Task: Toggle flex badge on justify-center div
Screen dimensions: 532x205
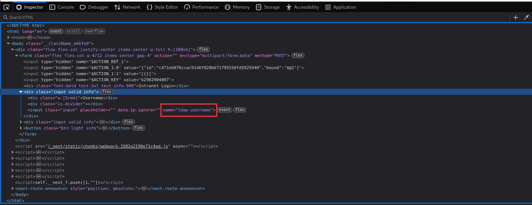Action: 203,49
